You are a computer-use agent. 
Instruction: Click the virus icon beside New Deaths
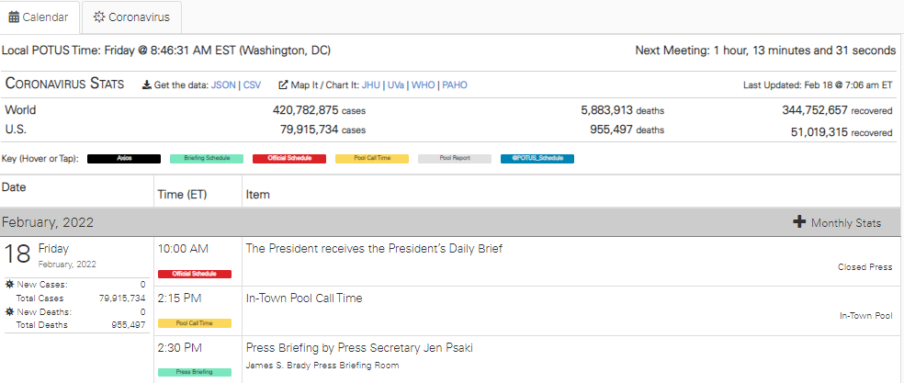click(8, 312)
